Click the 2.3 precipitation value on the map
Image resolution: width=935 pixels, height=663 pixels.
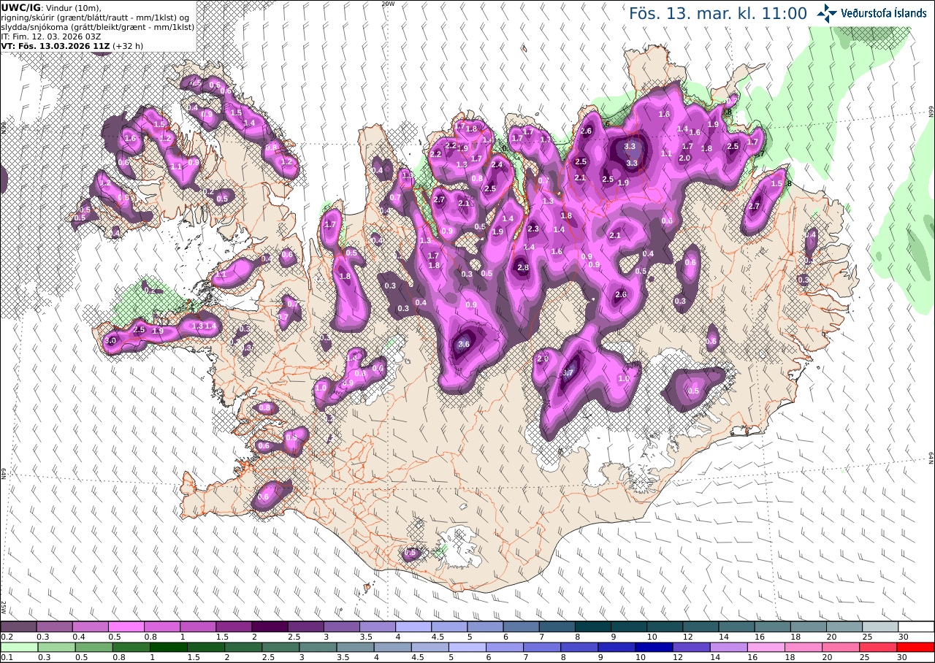[533, 229]
